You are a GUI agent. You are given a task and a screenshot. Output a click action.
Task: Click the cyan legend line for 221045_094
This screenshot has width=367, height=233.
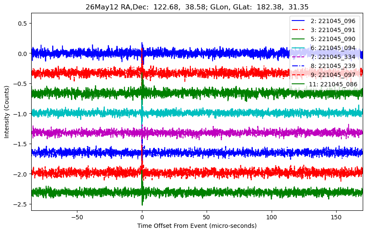298,48
